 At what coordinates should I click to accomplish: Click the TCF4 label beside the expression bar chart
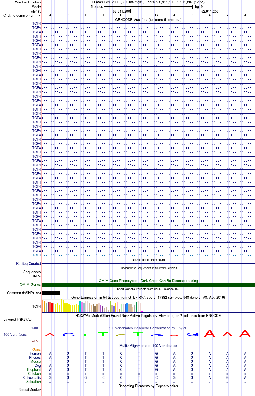(x=37, y=306)
